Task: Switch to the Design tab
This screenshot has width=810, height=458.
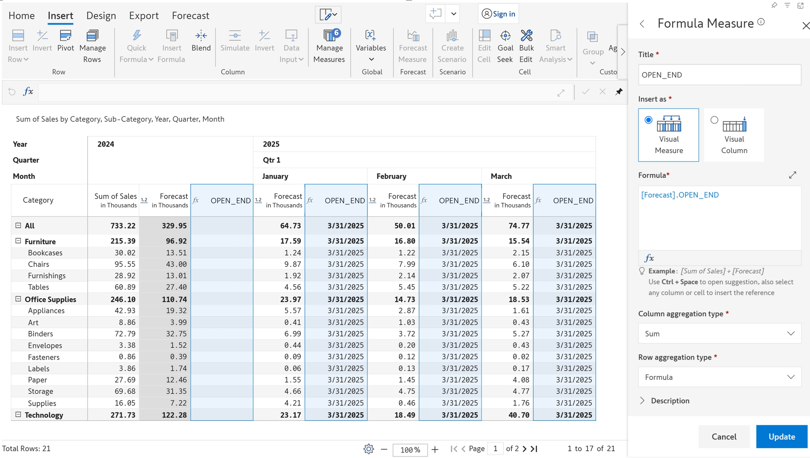Action: [x=101, y=15]
